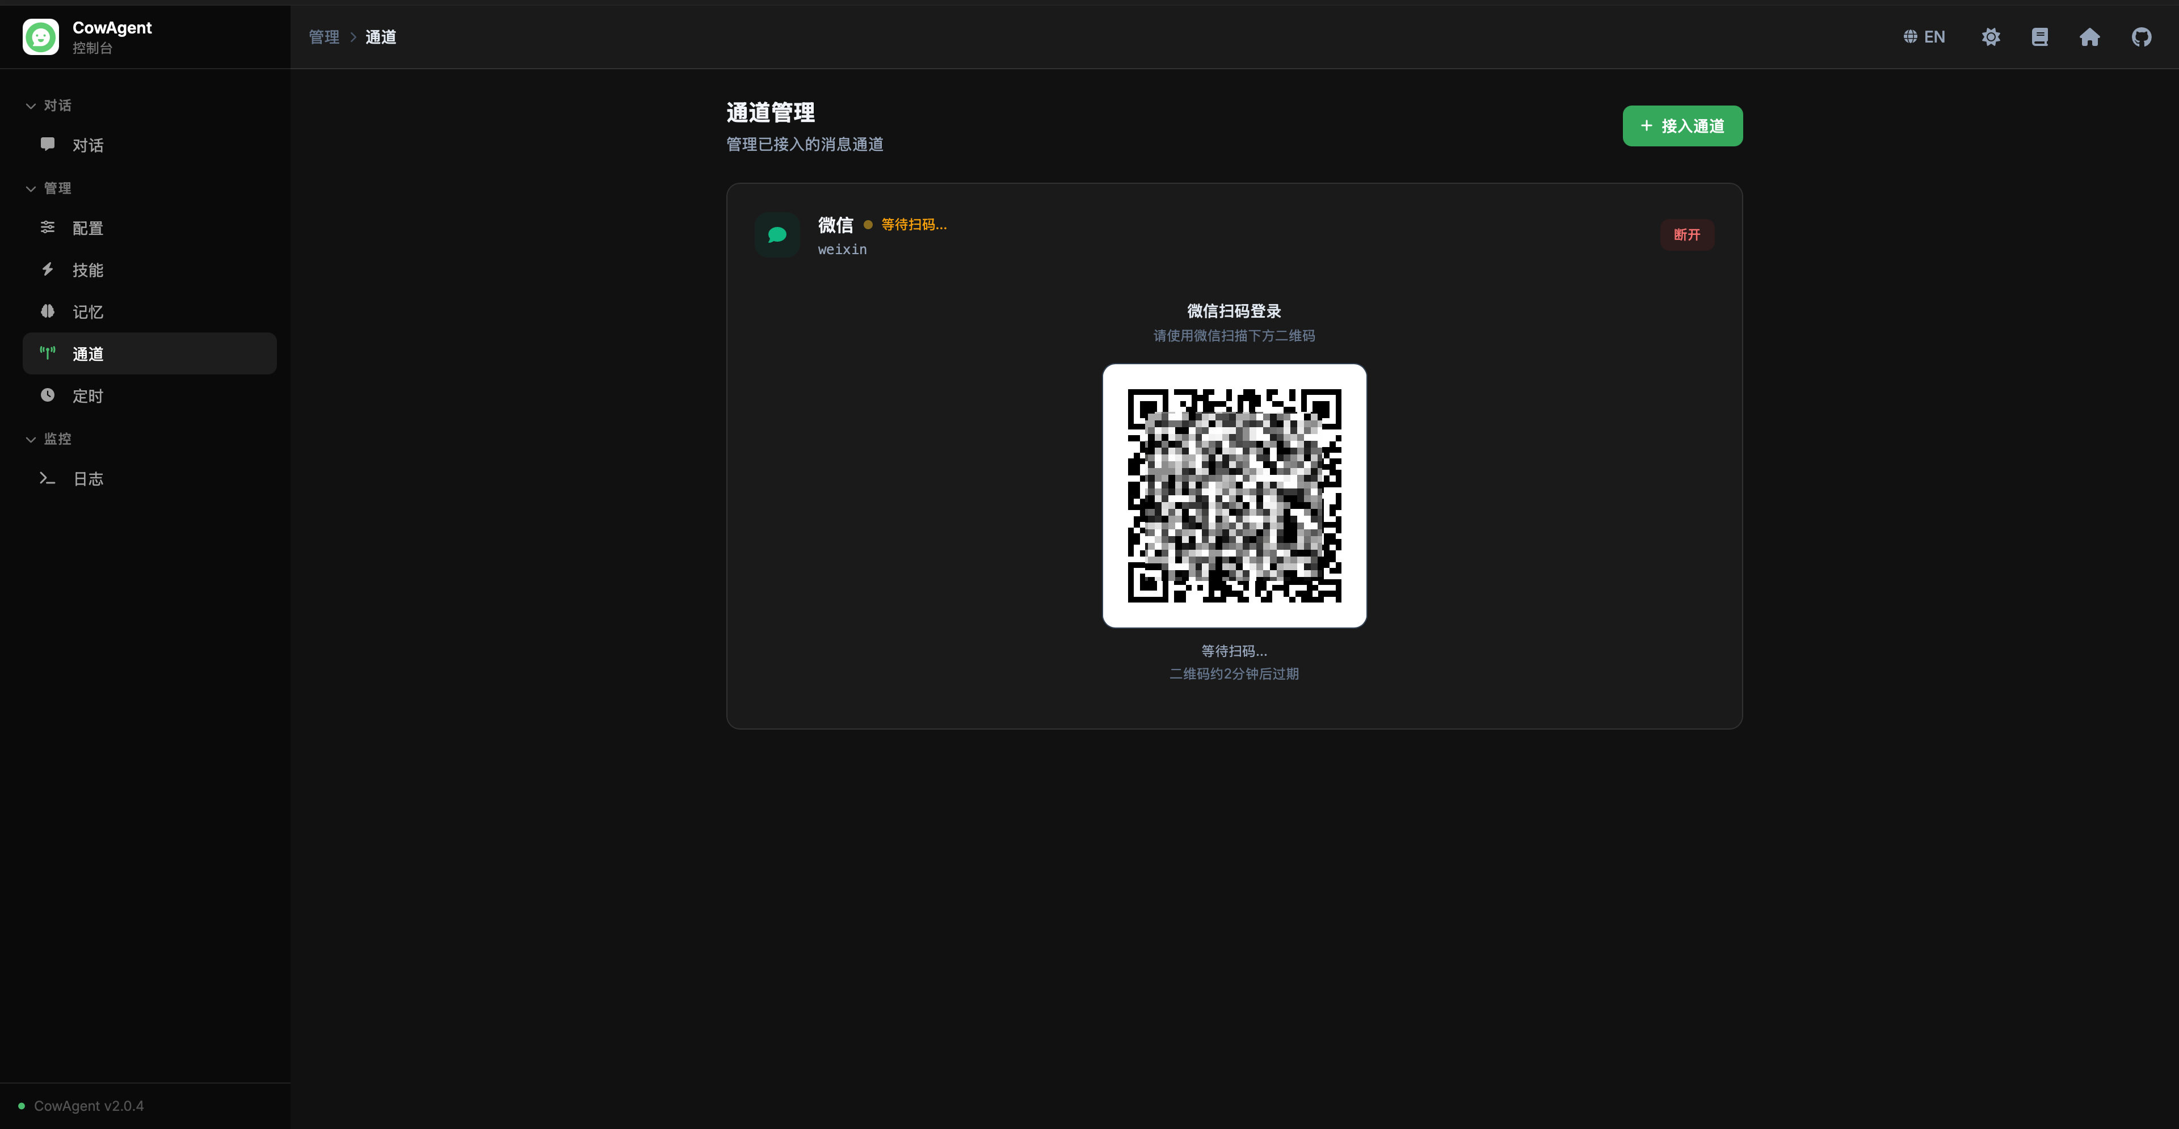Screen dimensions: 2179x1129
Task: Click the WeChat login QR code
Action: click(x=1234, y=496)
